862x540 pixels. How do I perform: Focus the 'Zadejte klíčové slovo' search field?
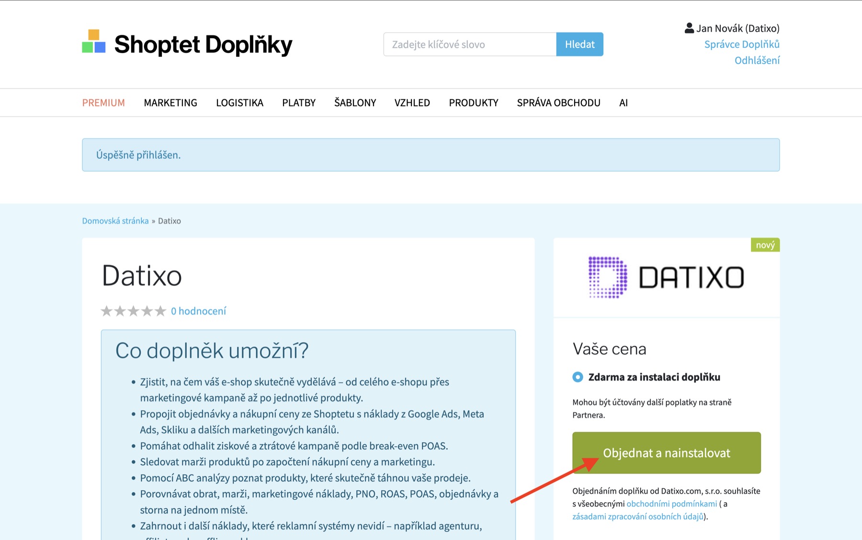pyautogui.click(x=470, y=44)
